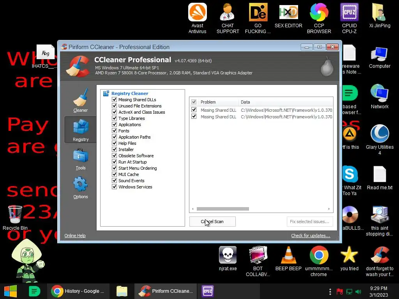Screen dimensions: 399x299
Task: Toggle ActiveX and Class Issues checkbox
Action: 115,112
